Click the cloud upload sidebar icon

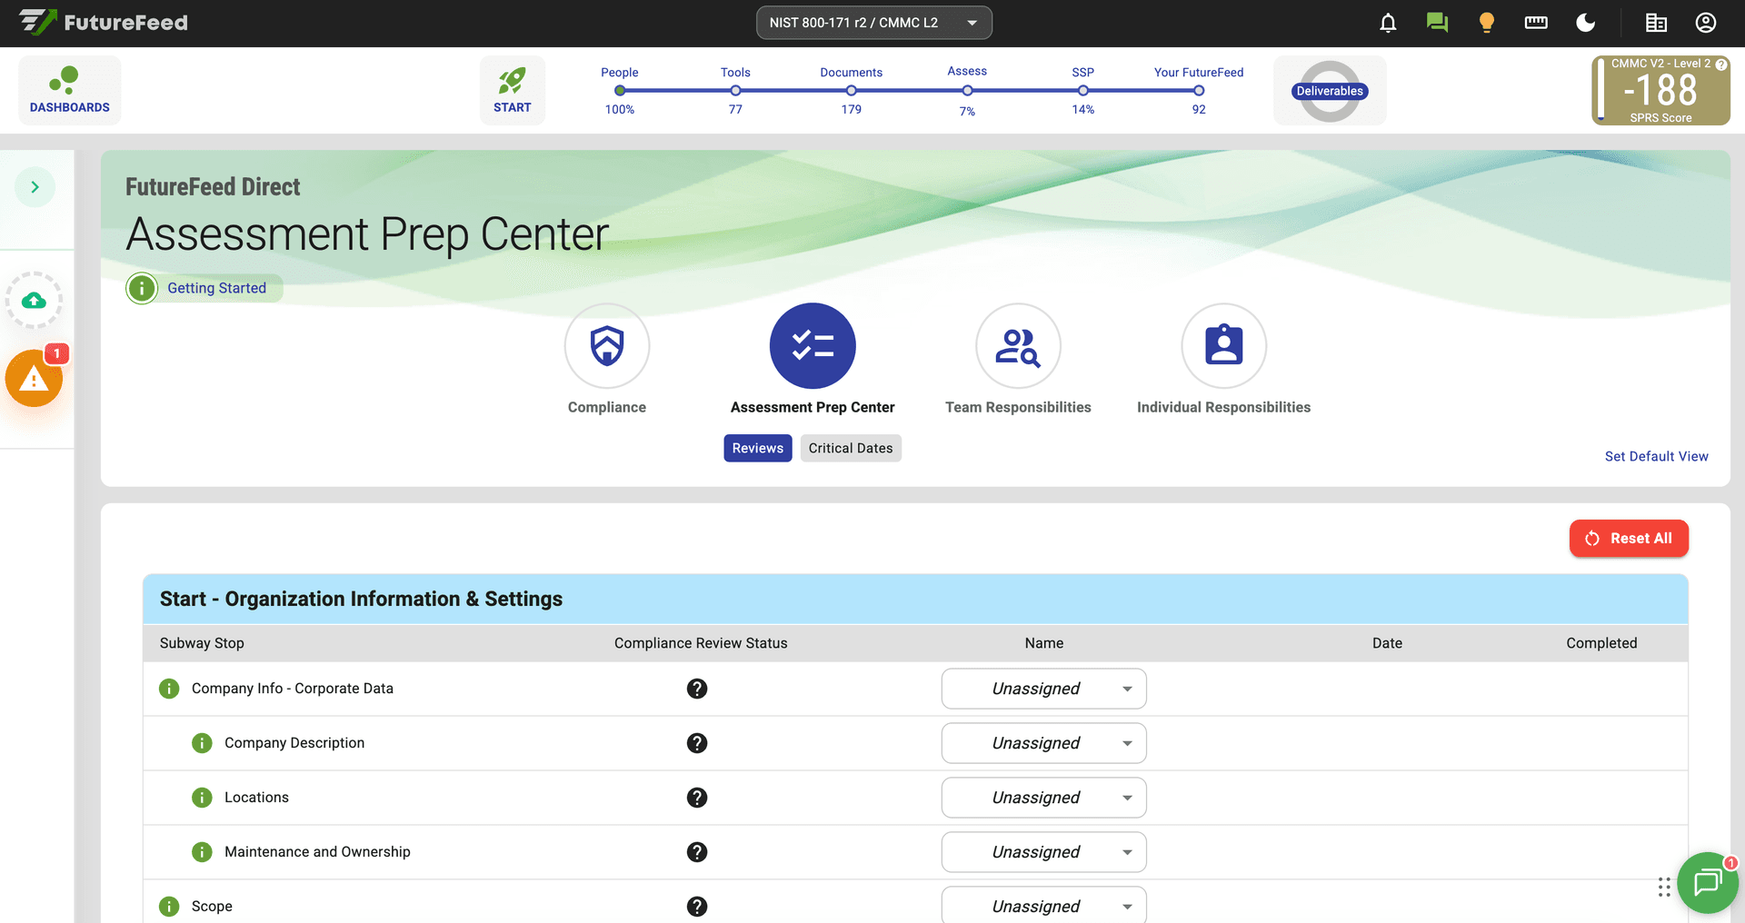[34, 300]
